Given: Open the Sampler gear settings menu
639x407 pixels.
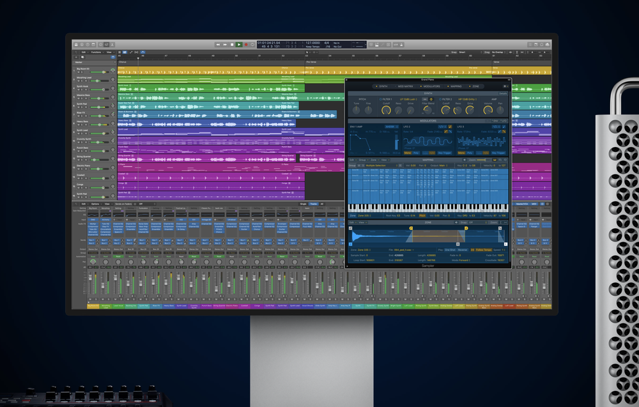Looking at the screenshot, I should point(505,86).
